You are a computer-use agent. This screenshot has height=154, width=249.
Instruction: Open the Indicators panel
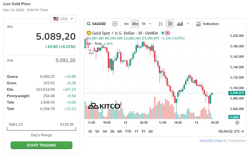pyautogui.click(x=207, y=24)
